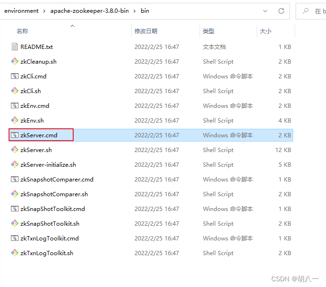Click the zkServer-initialize.sh icon
Screen dimensions: 326x287
point(15,164)
